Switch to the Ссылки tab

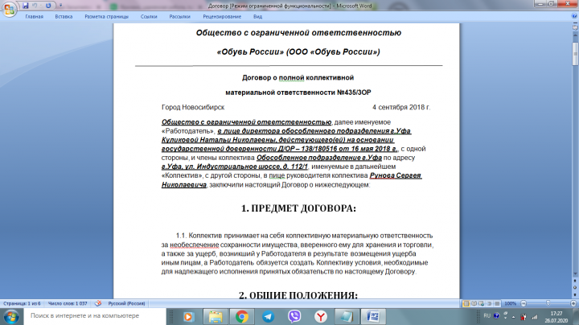tap(149, 17)
